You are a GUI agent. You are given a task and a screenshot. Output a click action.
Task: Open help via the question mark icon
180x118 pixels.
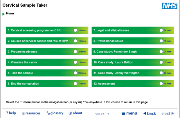pos(7,113)
